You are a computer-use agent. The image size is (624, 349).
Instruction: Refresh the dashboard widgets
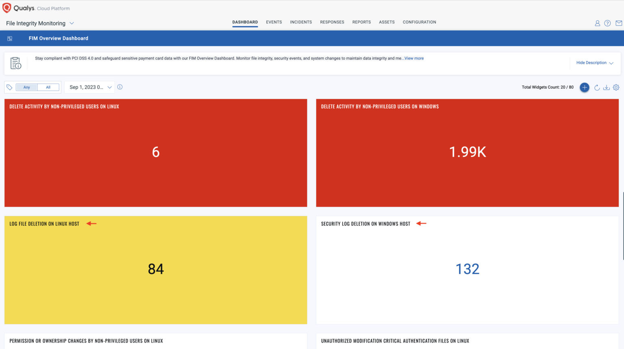pos(596,87)
